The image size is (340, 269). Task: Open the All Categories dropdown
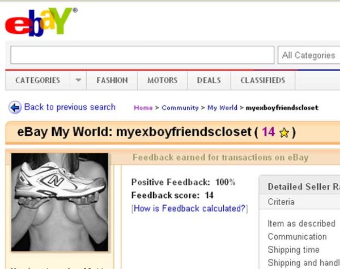[309, 55]
